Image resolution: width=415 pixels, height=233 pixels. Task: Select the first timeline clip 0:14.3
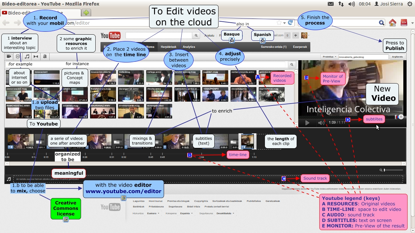(x=20, y=141)
